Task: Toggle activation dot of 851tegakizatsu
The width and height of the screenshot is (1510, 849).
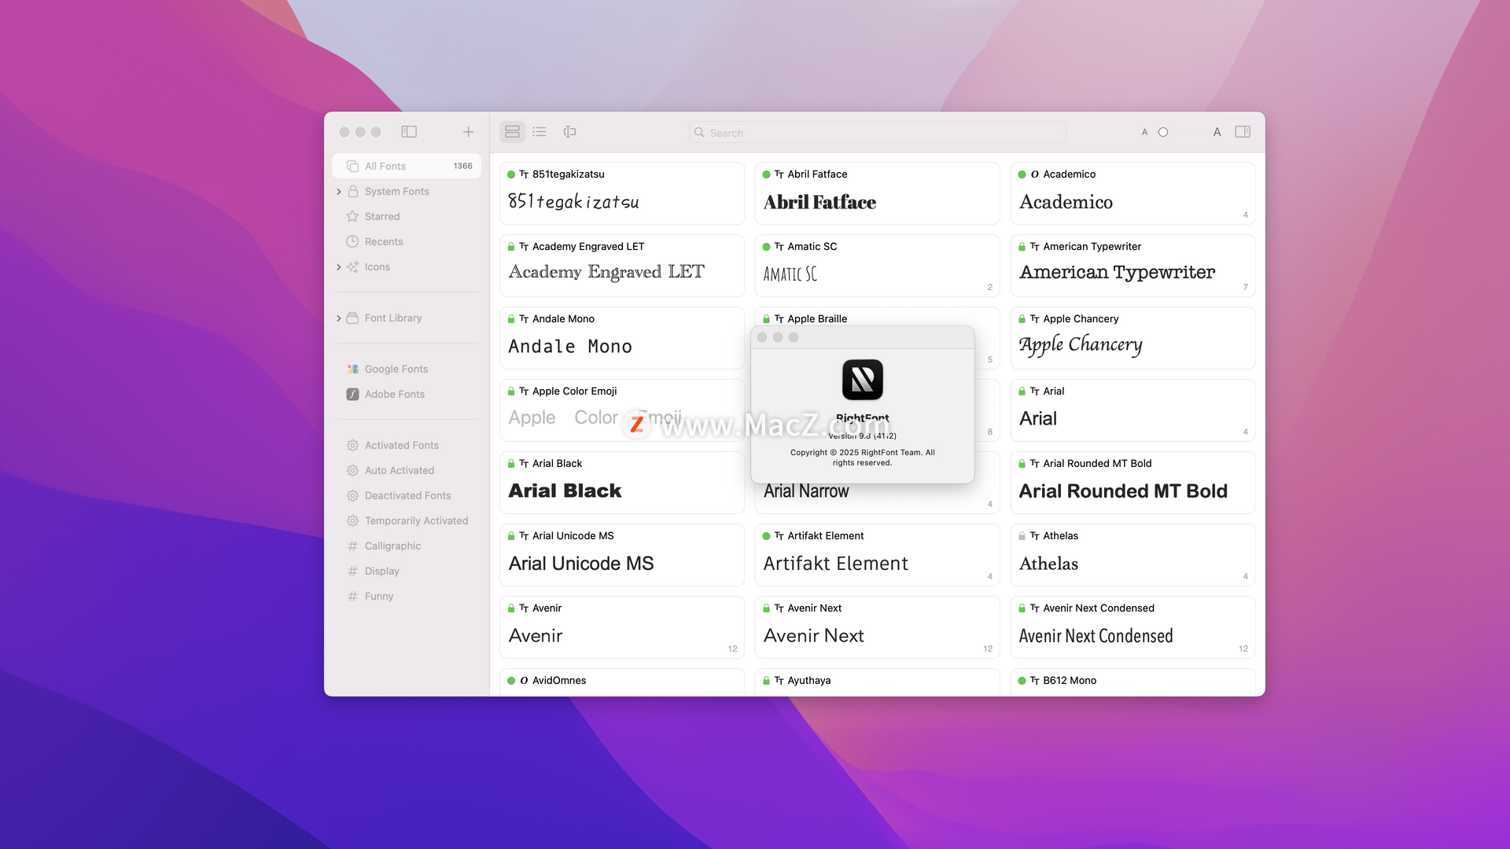Action: coord(511,175)
